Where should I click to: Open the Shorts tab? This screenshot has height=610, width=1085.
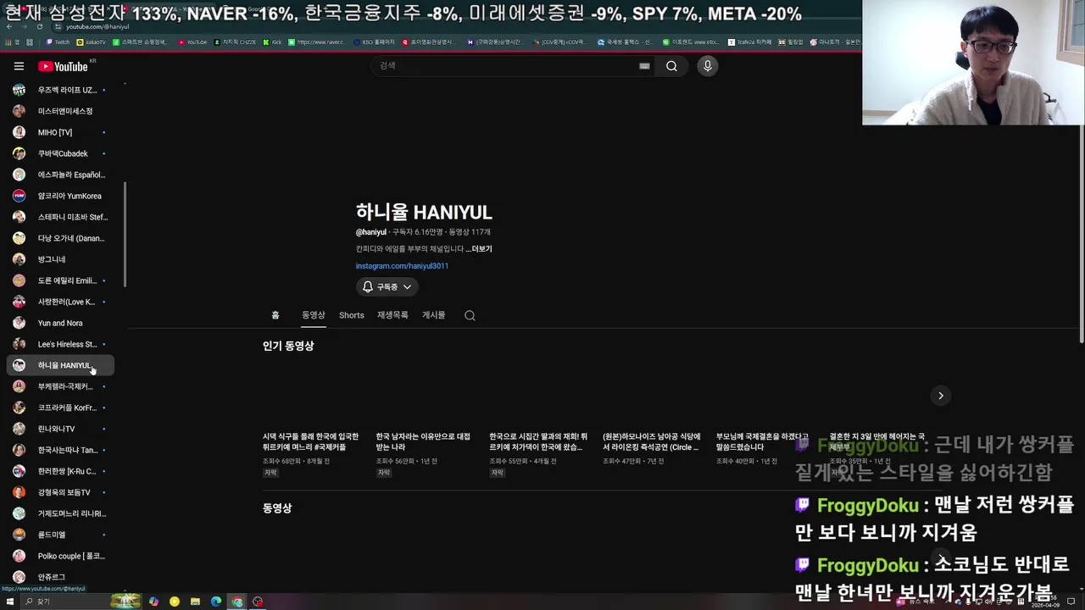pos(351,315)
